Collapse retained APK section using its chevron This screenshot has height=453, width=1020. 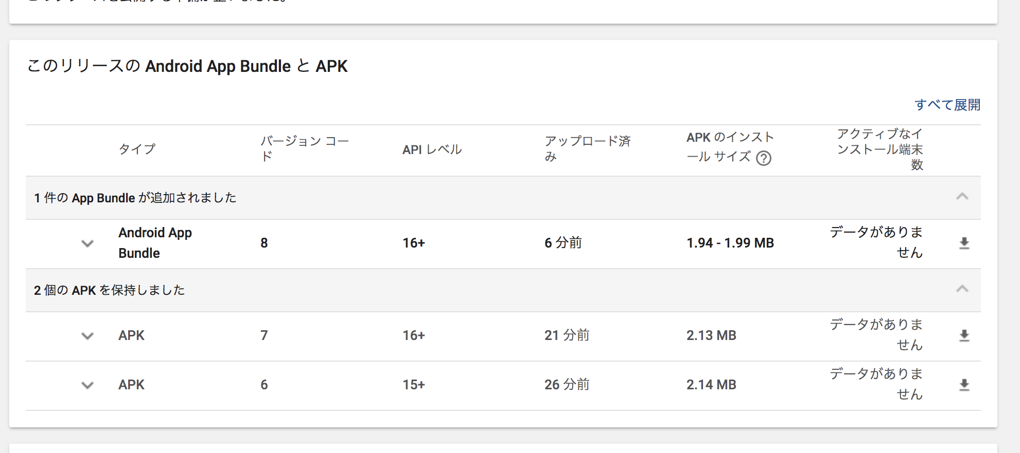(x=962, y=289)
